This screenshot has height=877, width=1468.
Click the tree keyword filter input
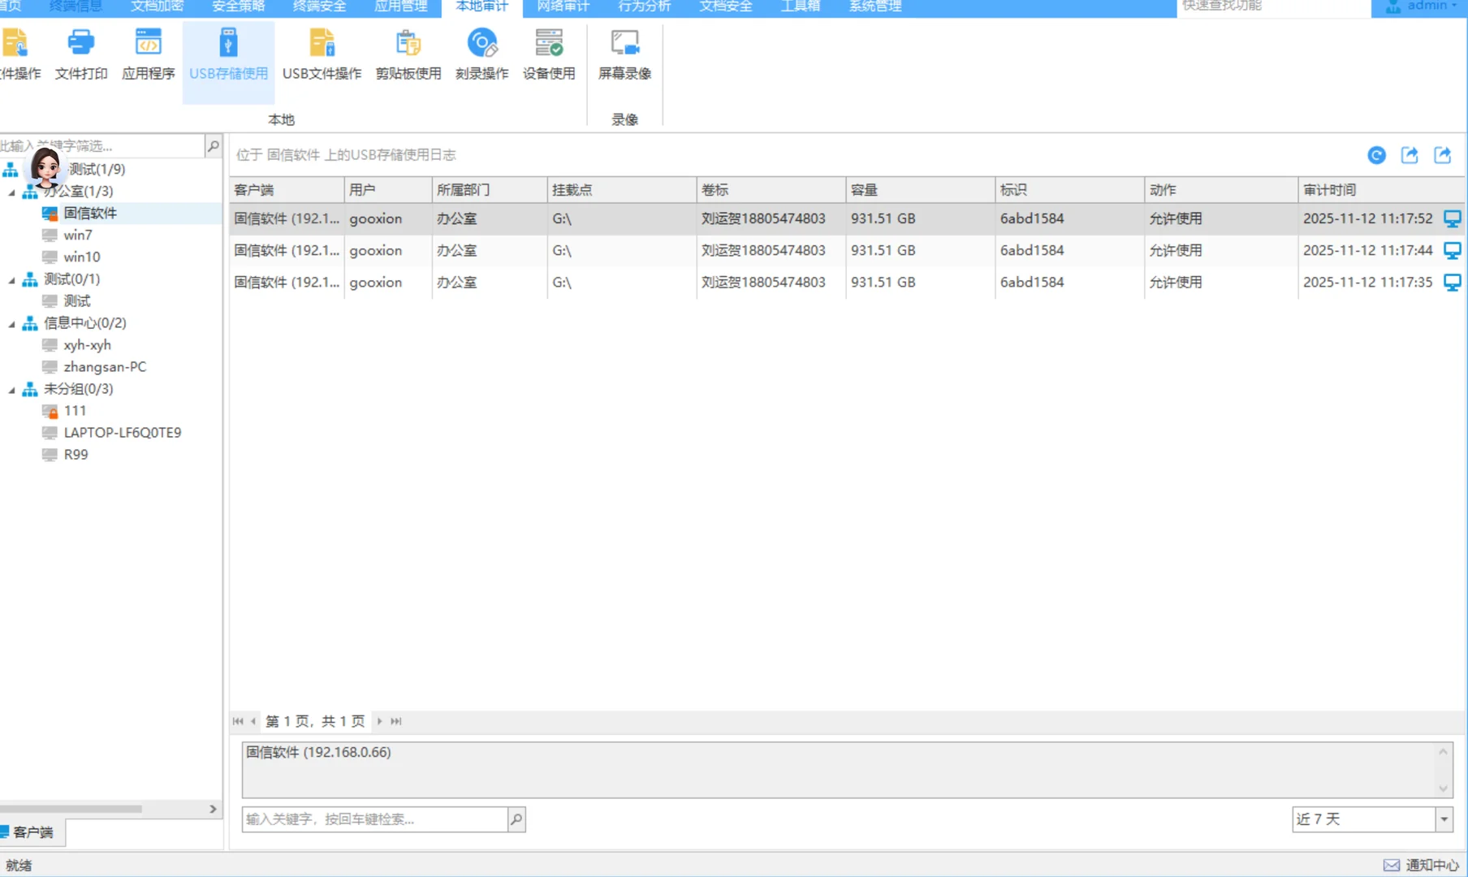pos(102,146)
